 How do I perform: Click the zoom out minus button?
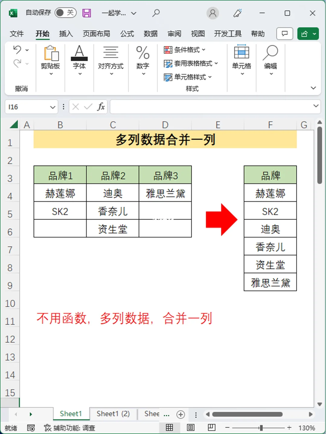[227, 428]
